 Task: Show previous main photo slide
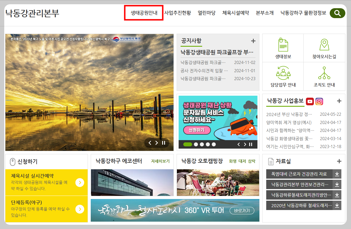150,143
